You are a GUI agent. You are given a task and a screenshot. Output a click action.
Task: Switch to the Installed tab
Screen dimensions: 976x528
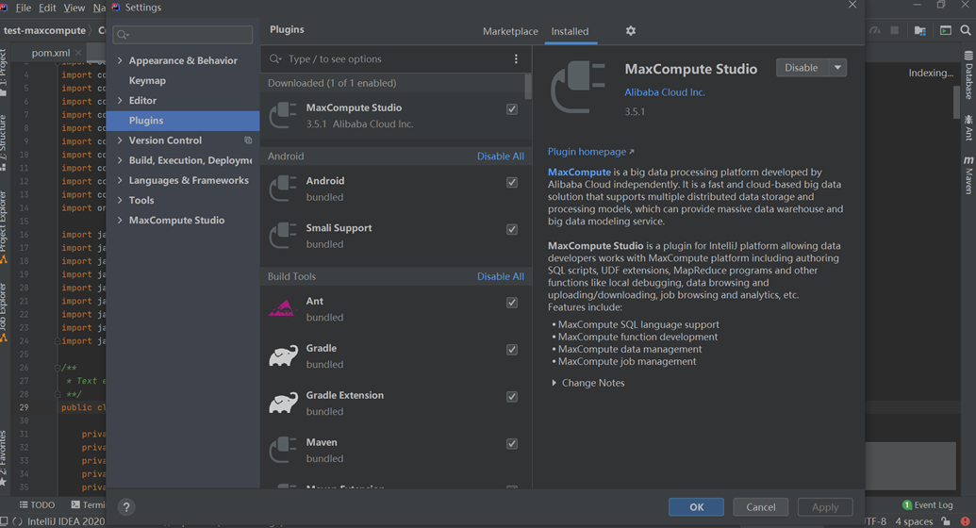click(570, 31)
